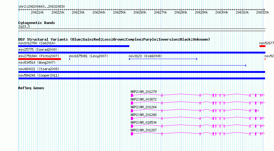Click the 206240k ruler tick label
Image resolution: width=274 pixels, height=151 pixels.
pos(99,12)
